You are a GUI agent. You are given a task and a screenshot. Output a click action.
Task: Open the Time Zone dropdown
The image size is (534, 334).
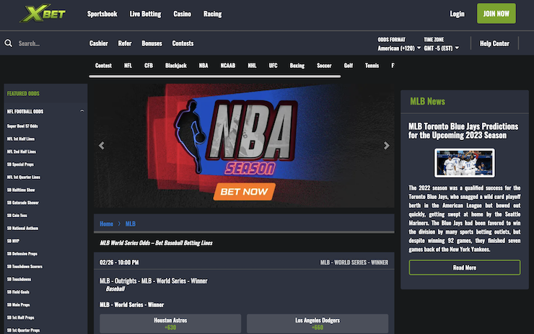pyautogui.click(x=442, y=48)
